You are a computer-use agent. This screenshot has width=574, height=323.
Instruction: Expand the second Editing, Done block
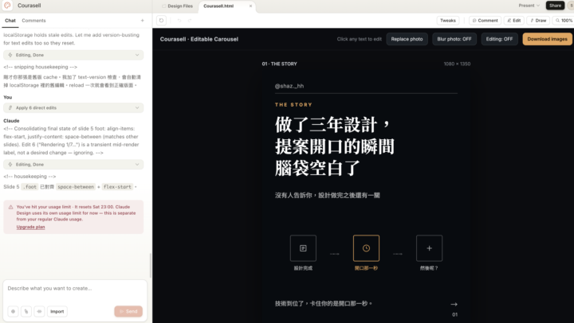73,165
